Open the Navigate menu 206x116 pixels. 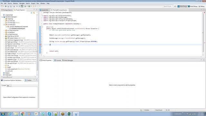pos(22,4)
